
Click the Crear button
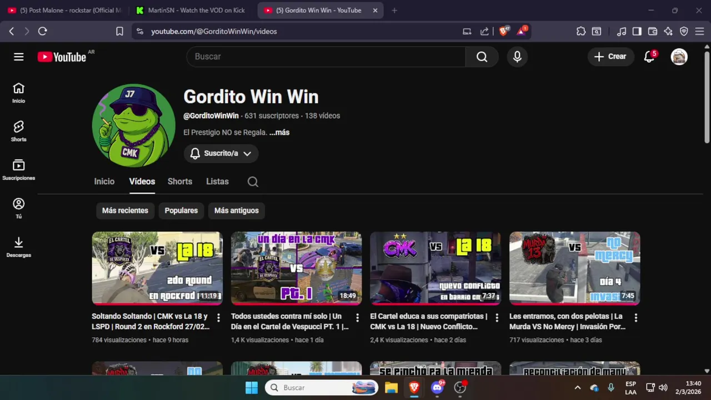tap(610, 57)
